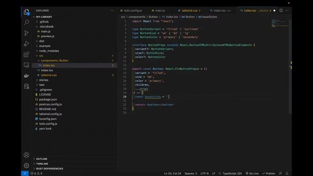Select the index.tsx Button tab
Viewport: 313px width, 176px height.
257,11
